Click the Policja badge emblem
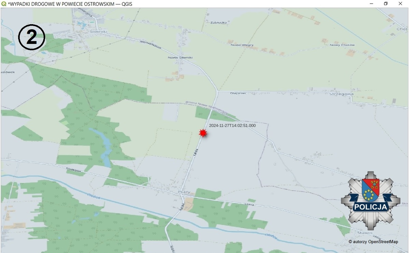The height and width of the screenshot is (253, 409). 370,200
